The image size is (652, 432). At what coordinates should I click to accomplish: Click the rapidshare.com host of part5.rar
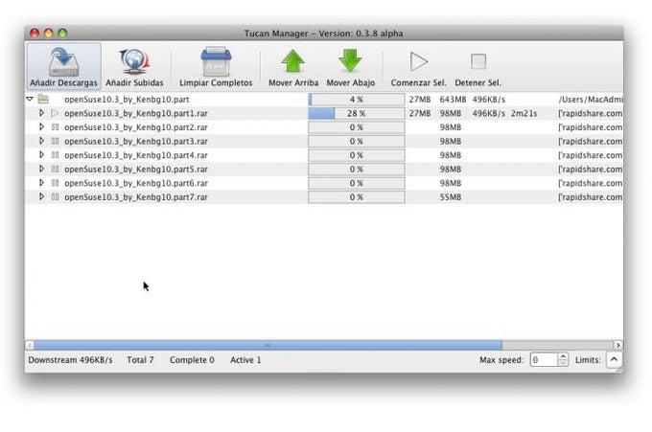coord(591,170)
